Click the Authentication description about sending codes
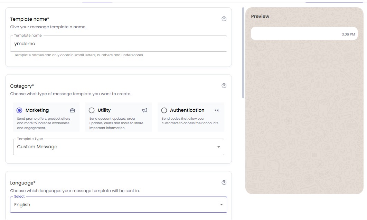The height and width of the screenshot is (220, 367). point(190,121)
